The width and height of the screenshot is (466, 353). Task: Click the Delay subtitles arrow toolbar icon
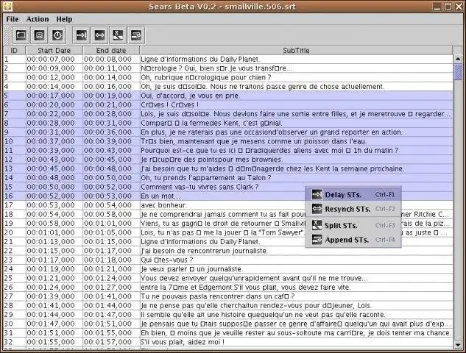[x=82, y=35]
